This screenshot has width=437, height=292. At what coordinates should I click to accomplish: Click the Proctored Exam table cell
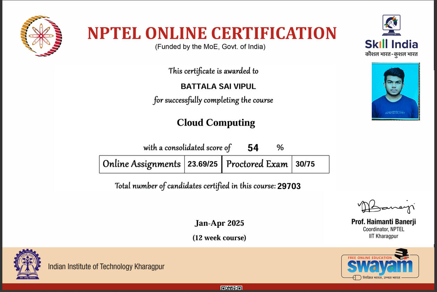257,164
